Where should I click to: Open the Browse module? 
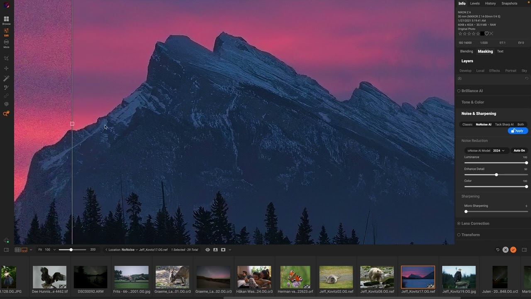[6, 20]
